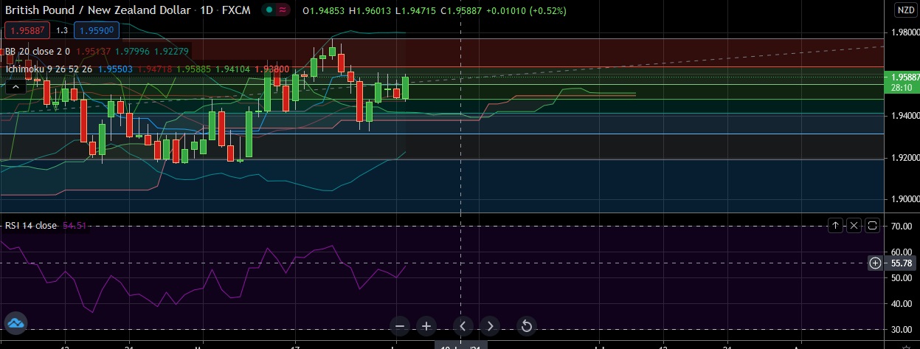Click the British Pound / New Zealand Dollar title
Image resolution: width=920 pixels, height=349 pixels.
click(97, 10)
